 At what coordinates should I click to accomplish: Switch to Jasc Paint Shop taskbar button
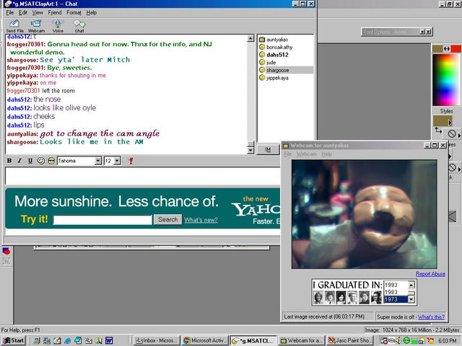[349, 340]
